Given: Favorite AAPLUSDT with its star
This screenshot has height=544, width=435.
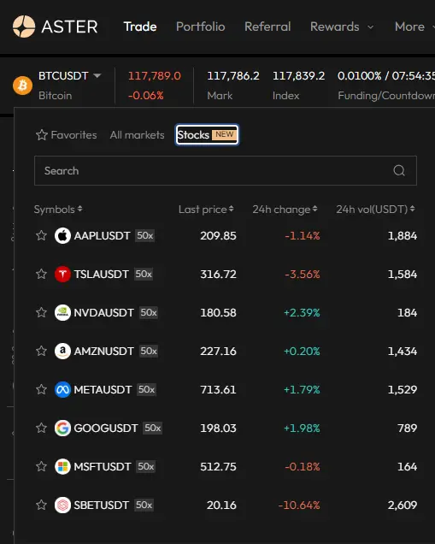Looking at the screenshot, I should coord(41,235).
